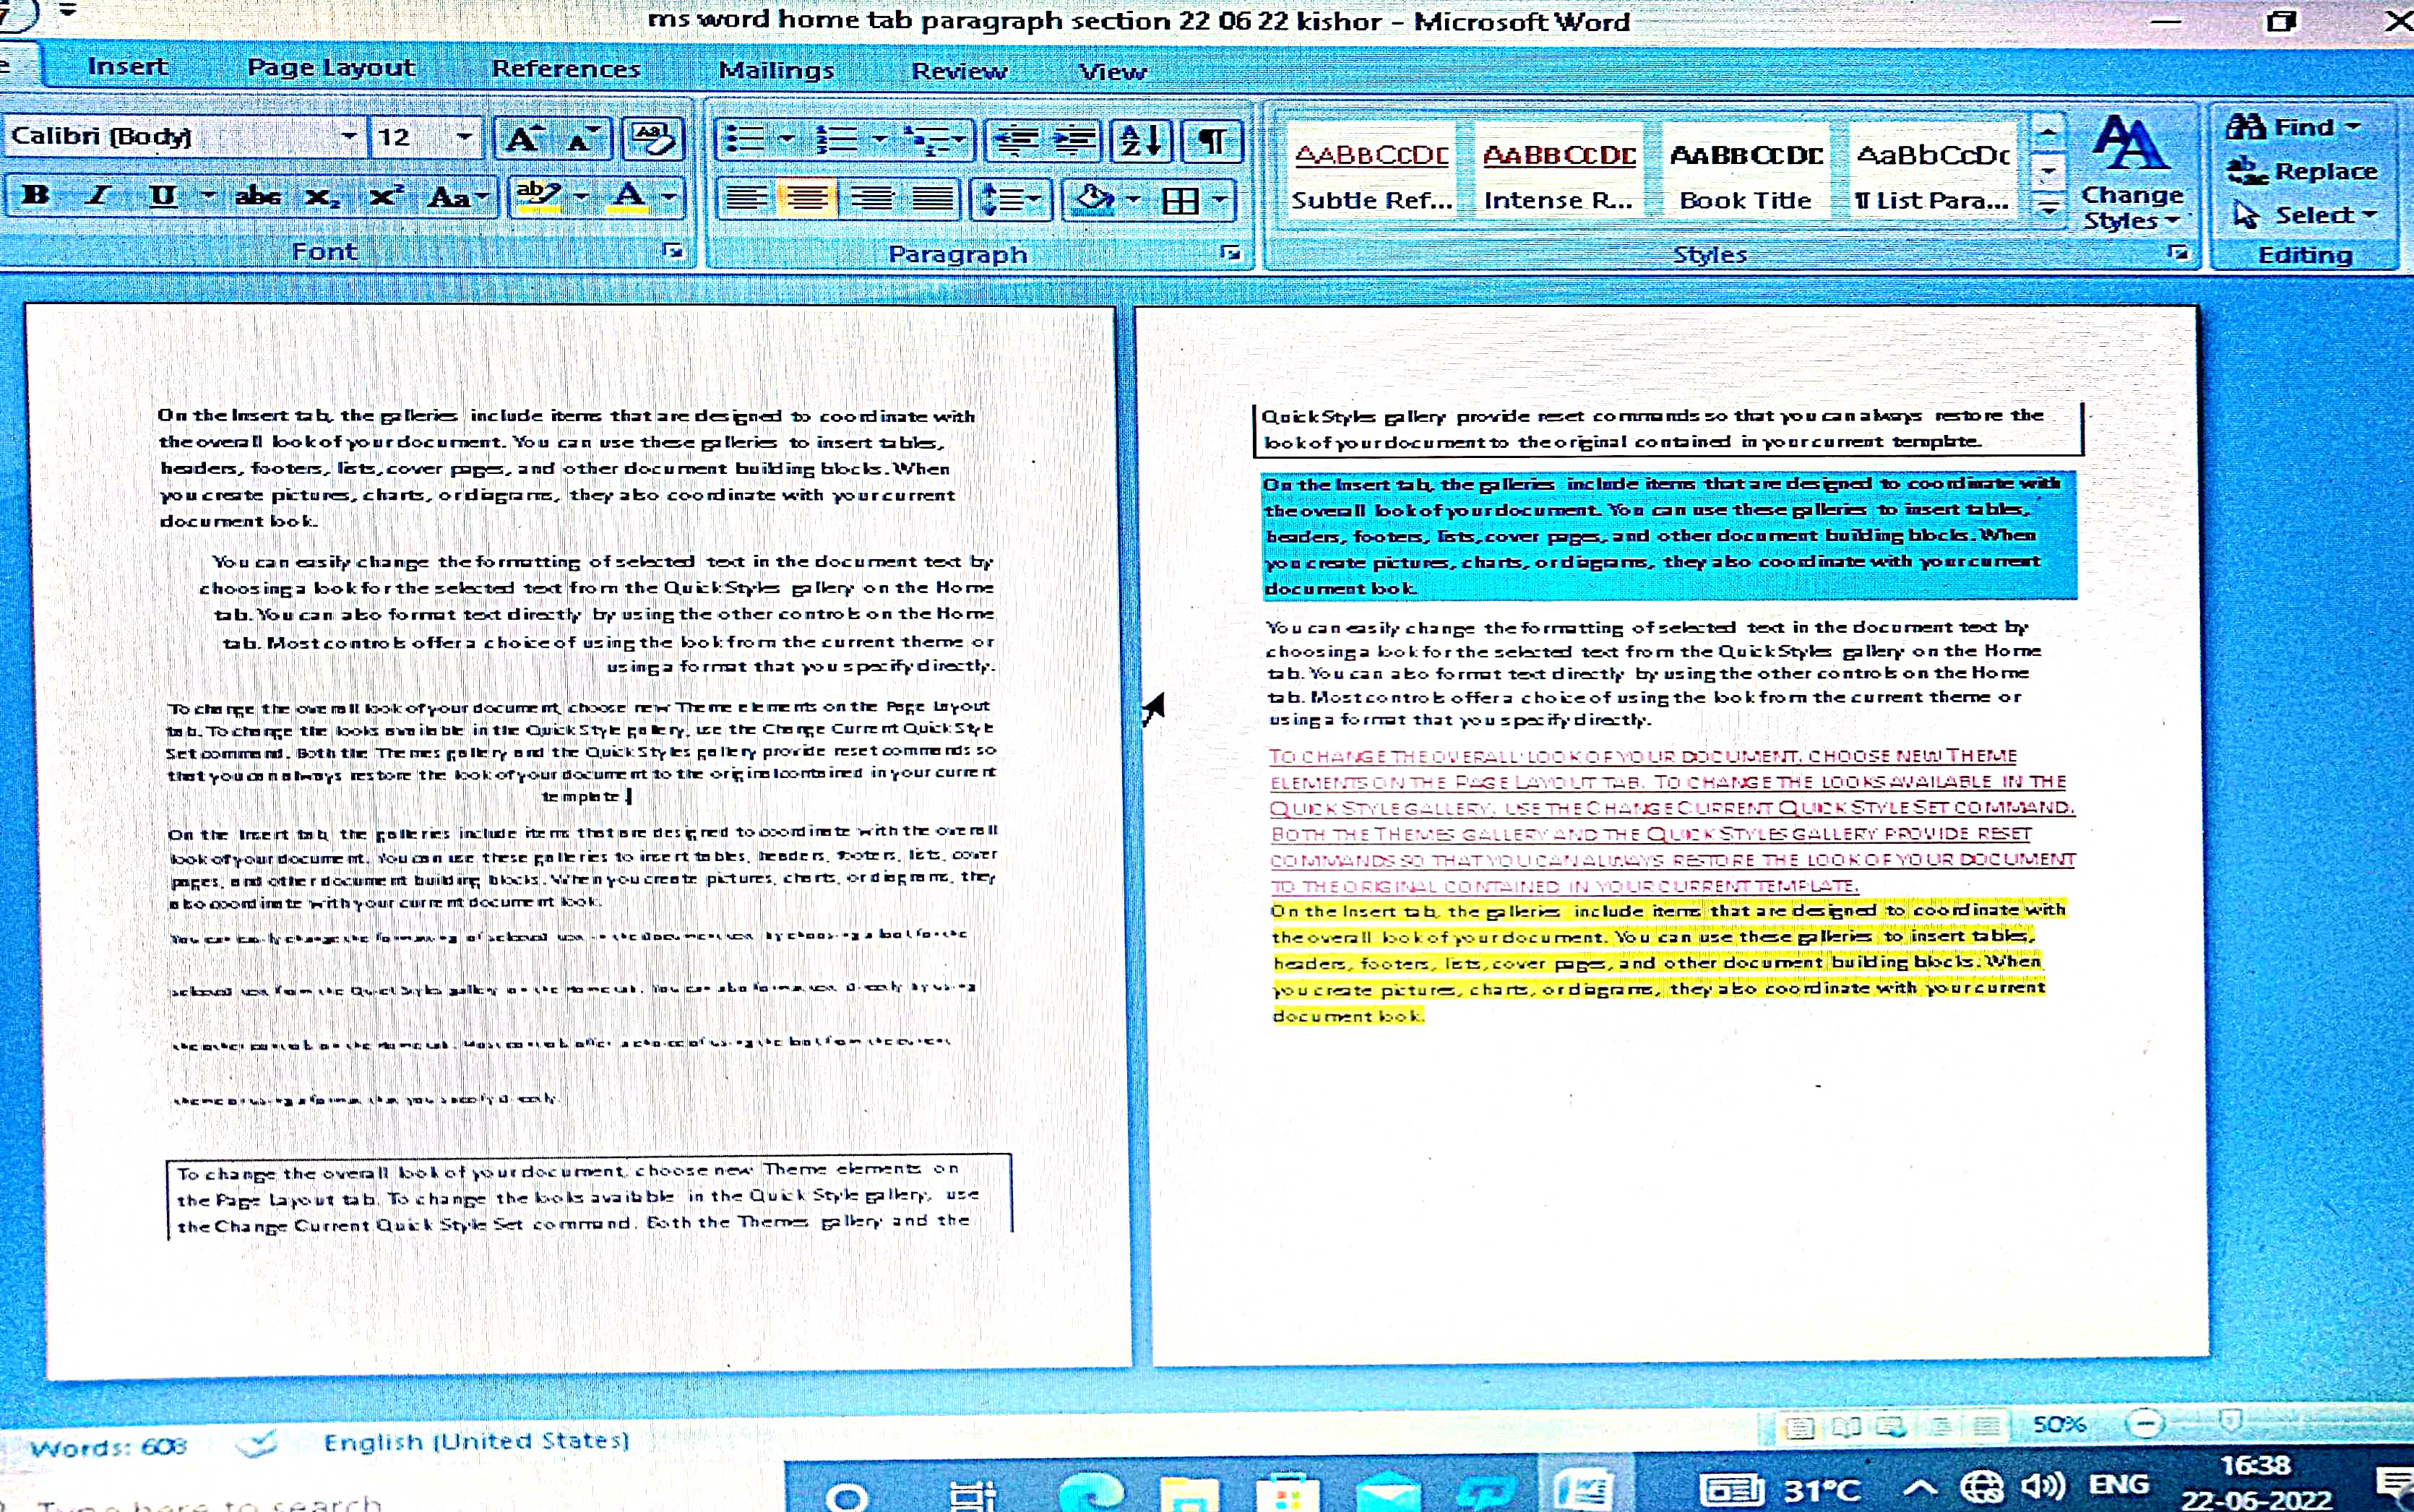Expand the Line Spacing dropdown
2414x1512 pixels.
pyautogui.click(x=1034, y=199)
